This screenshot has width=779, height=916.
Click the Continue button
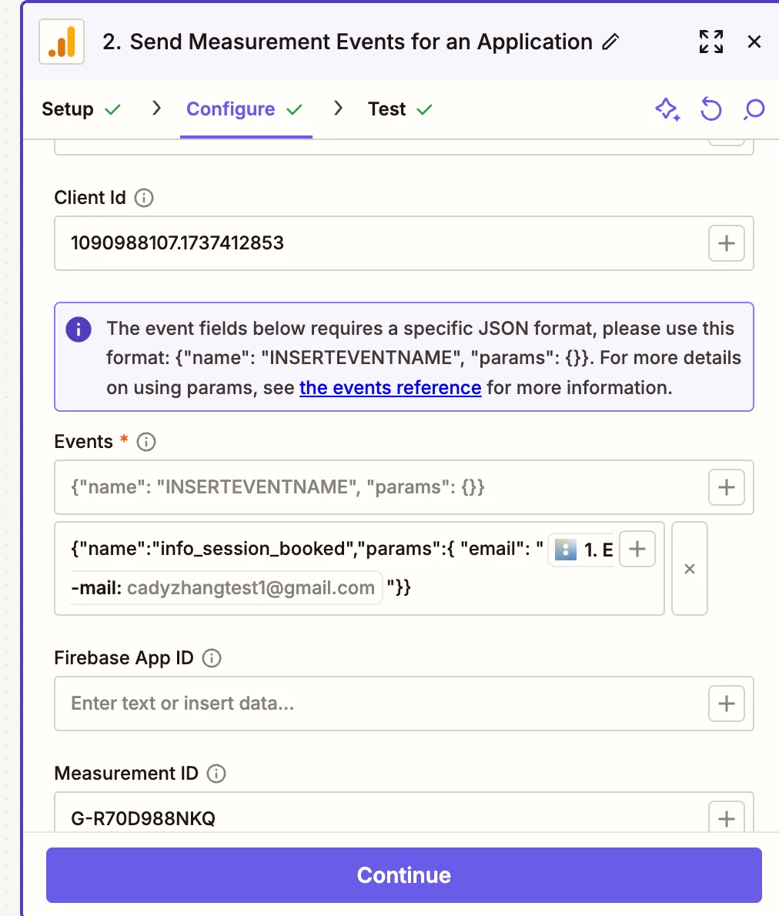pos(404,875)
